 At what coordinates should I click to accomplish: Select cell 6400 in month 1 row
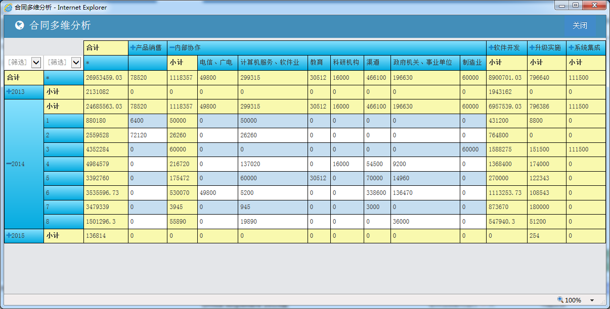coord(148,121)
